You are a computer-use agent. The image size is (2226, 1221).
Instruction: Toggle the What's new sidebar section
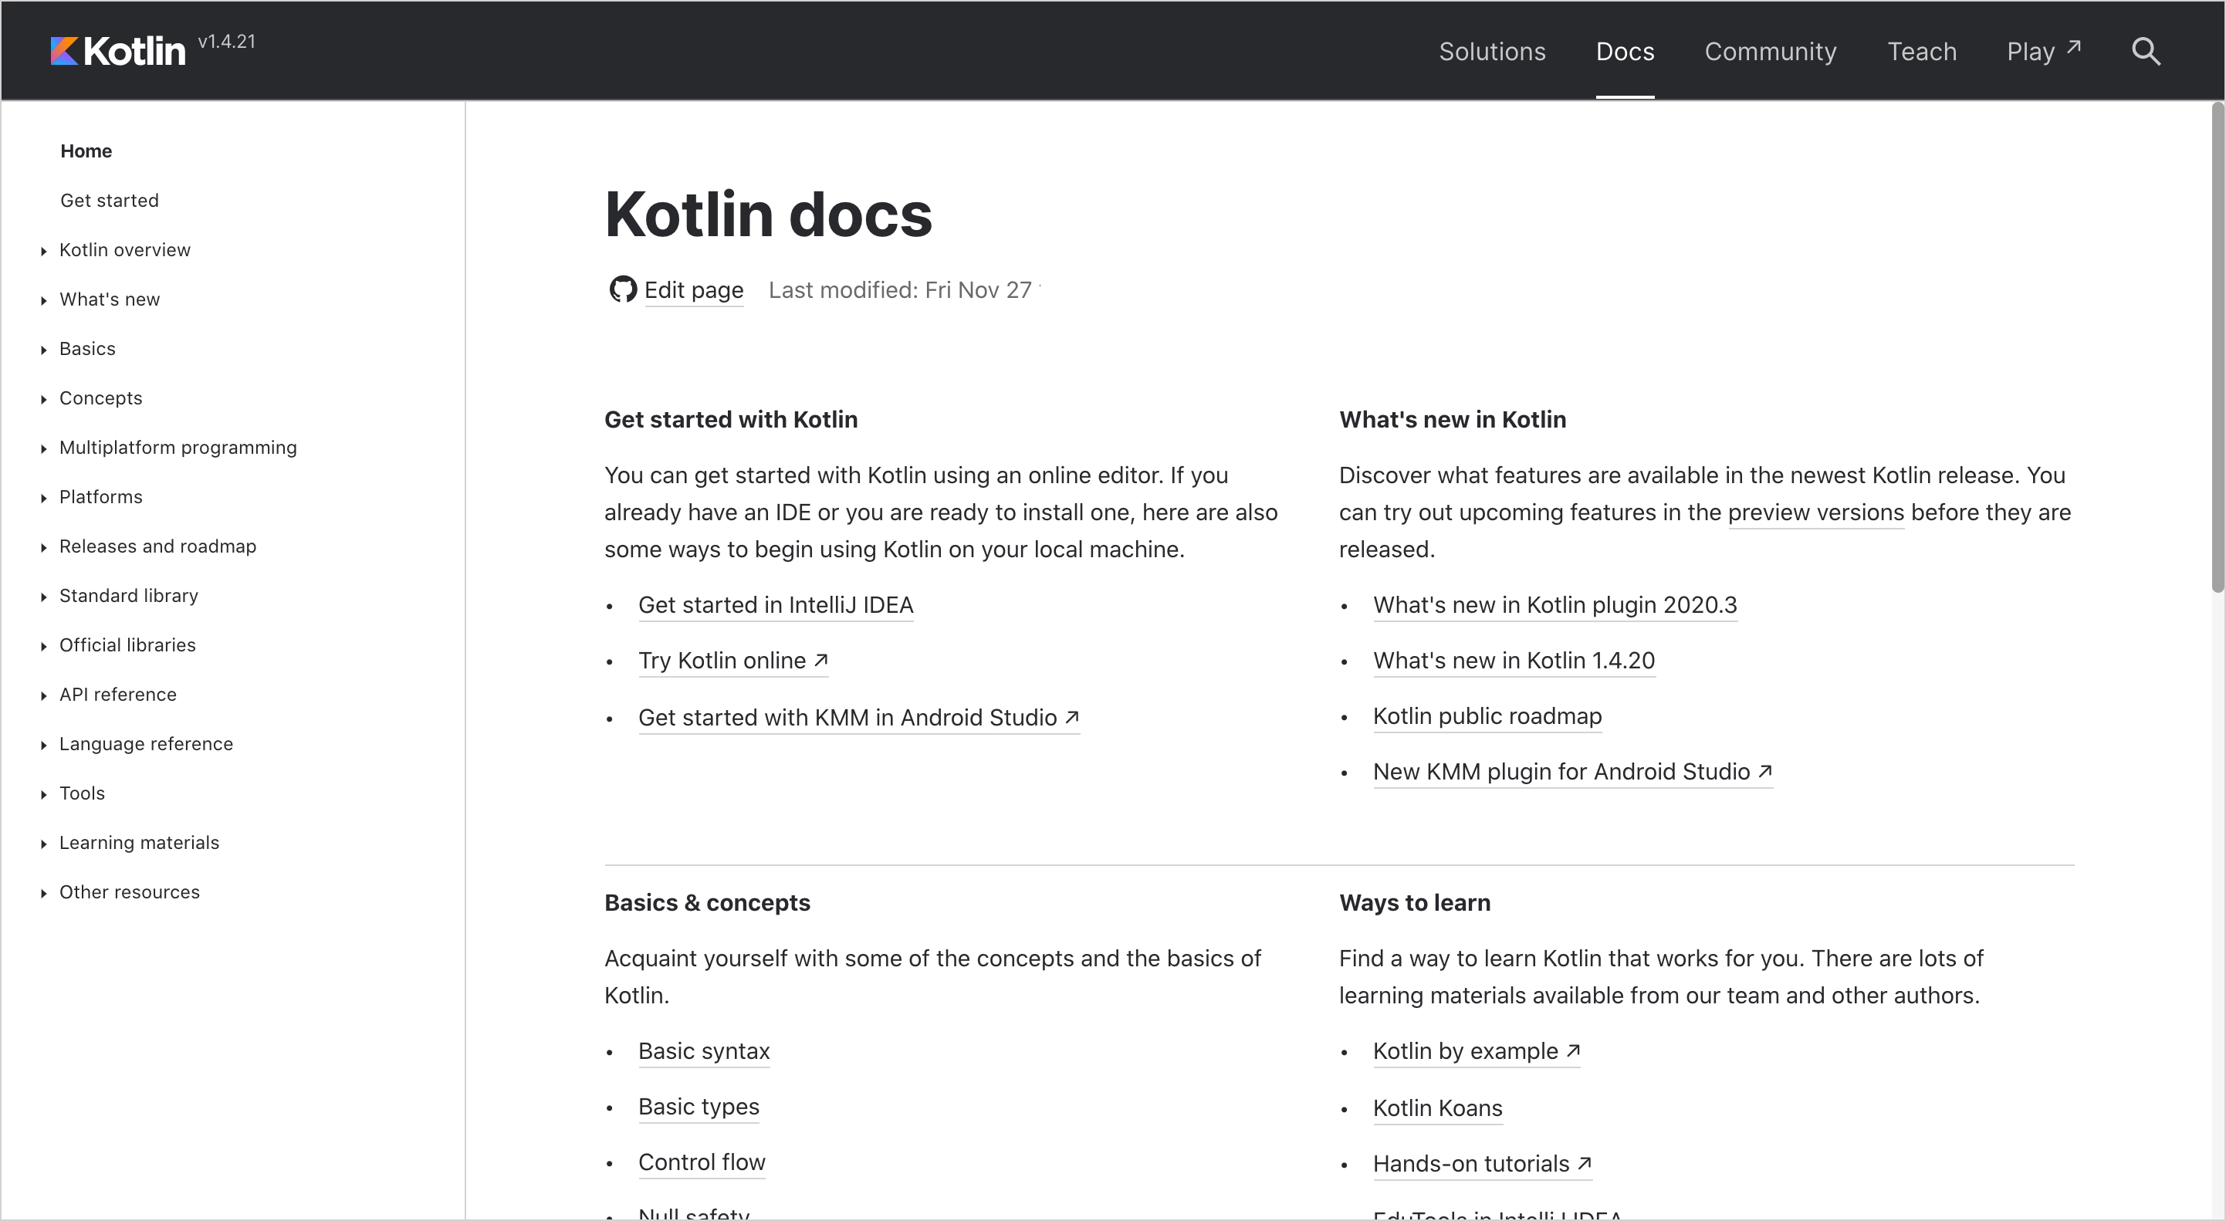(x=41, y=299)
